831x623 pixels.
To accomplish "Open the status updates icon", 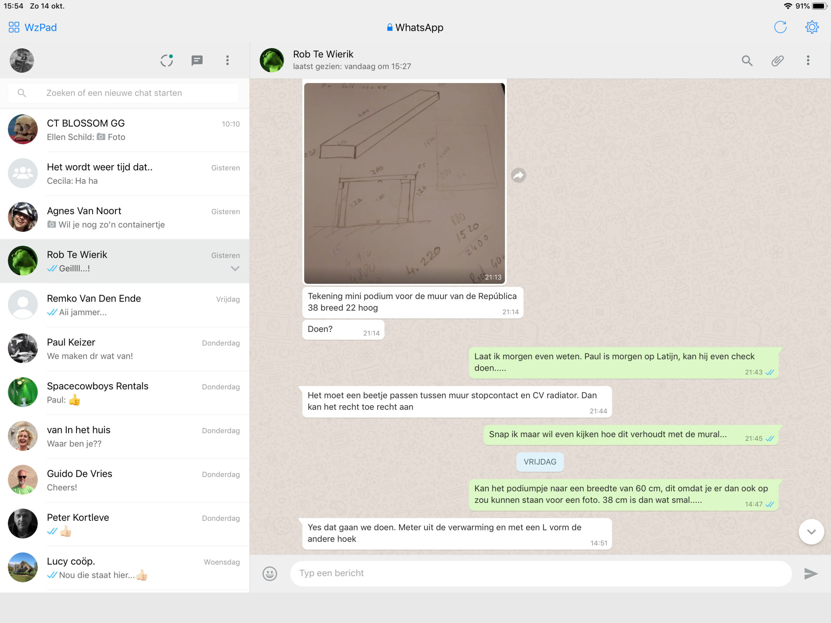I will (x=167, y=60).
